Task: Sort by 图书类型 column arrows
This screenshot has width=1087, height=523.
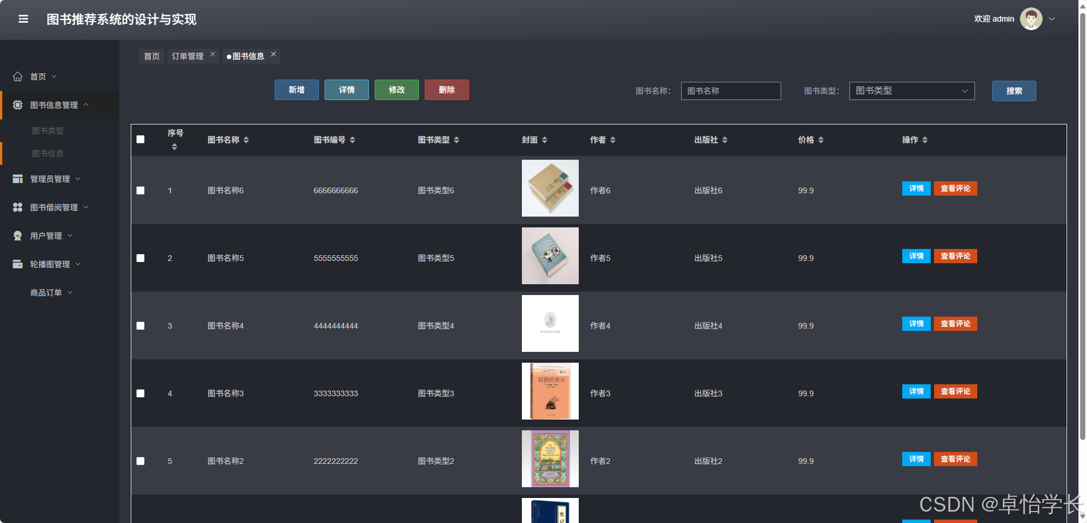Action: pyautogui.click(x=457, y=140)
